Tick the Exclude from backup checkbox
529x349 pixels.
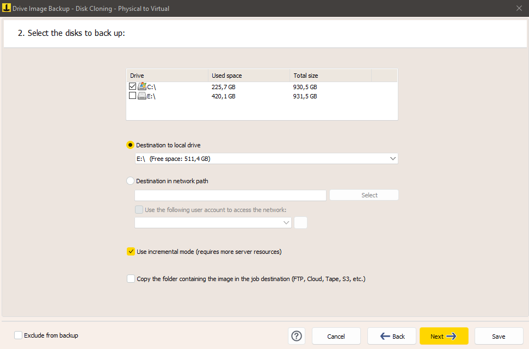pyautogui.click(x=19, y=335)
